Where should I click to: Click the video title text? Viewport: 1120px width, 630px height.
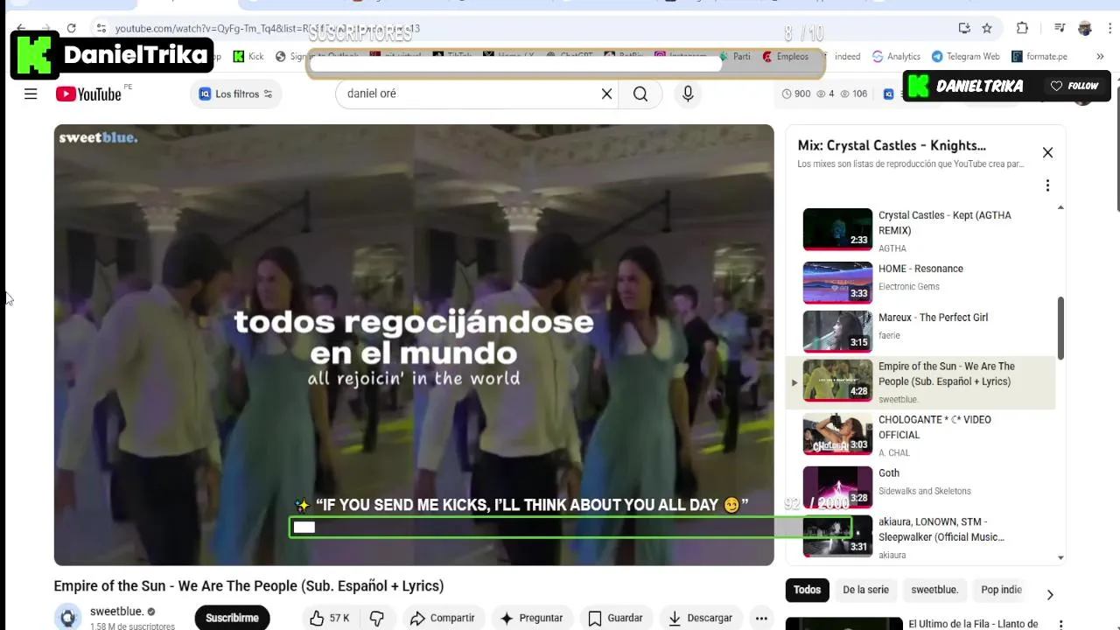pyautogui.click(x=248, y=586)
